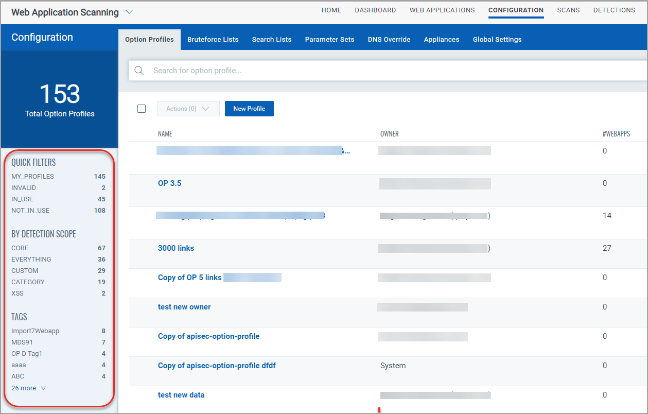Open the Copy of OP 5 links profile

coord(189,278)
